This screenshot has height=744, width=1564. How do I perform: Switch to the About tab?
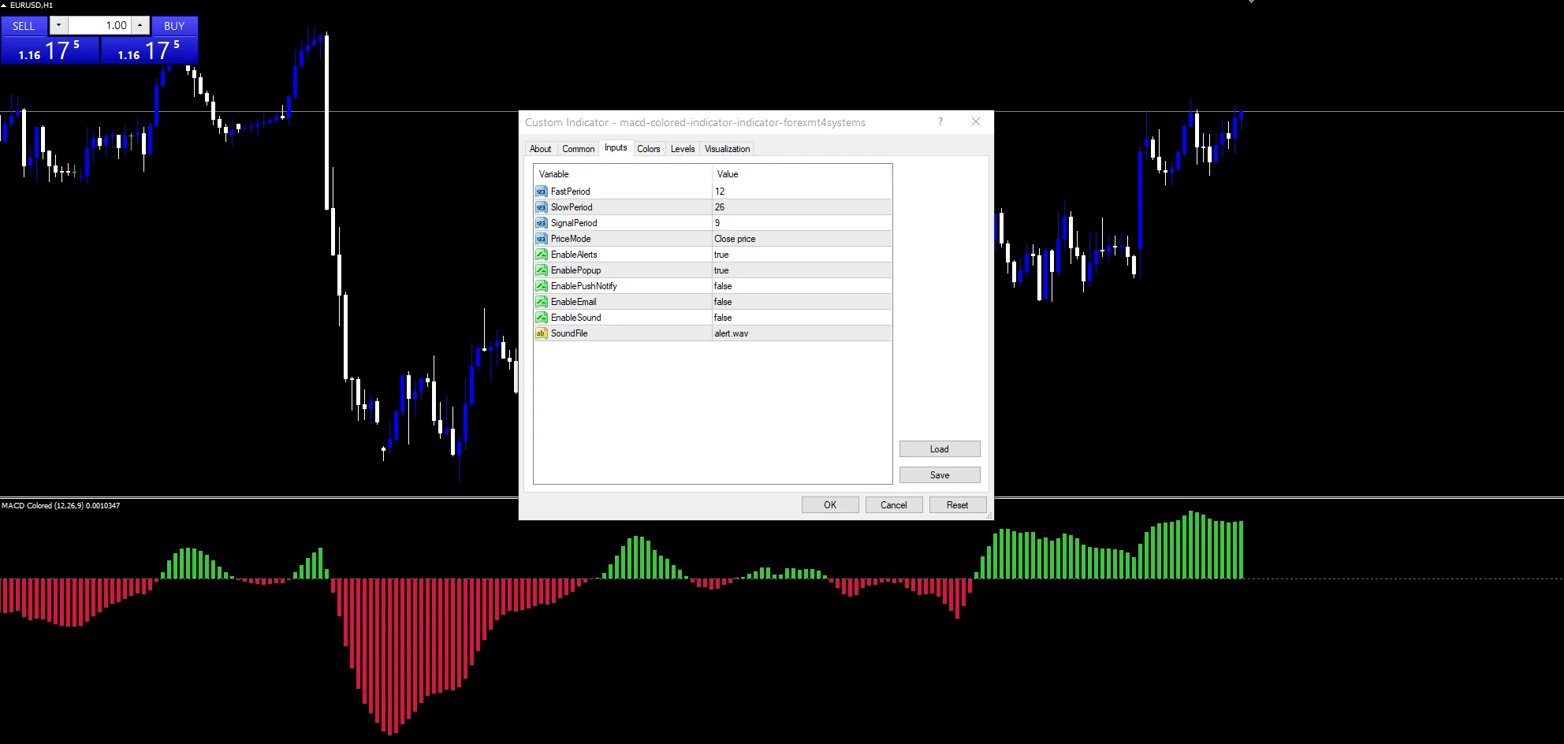(541, 149)
